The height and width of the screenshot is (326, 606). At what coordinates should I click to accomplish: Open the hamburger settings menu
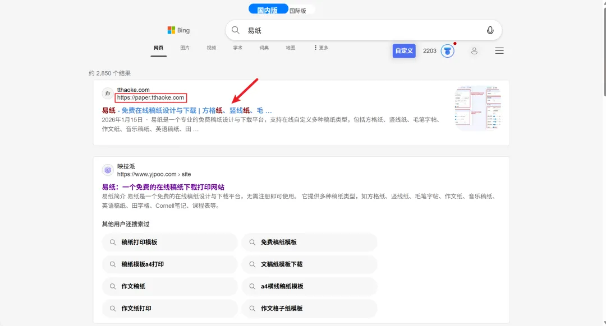[x=499, y=51]
